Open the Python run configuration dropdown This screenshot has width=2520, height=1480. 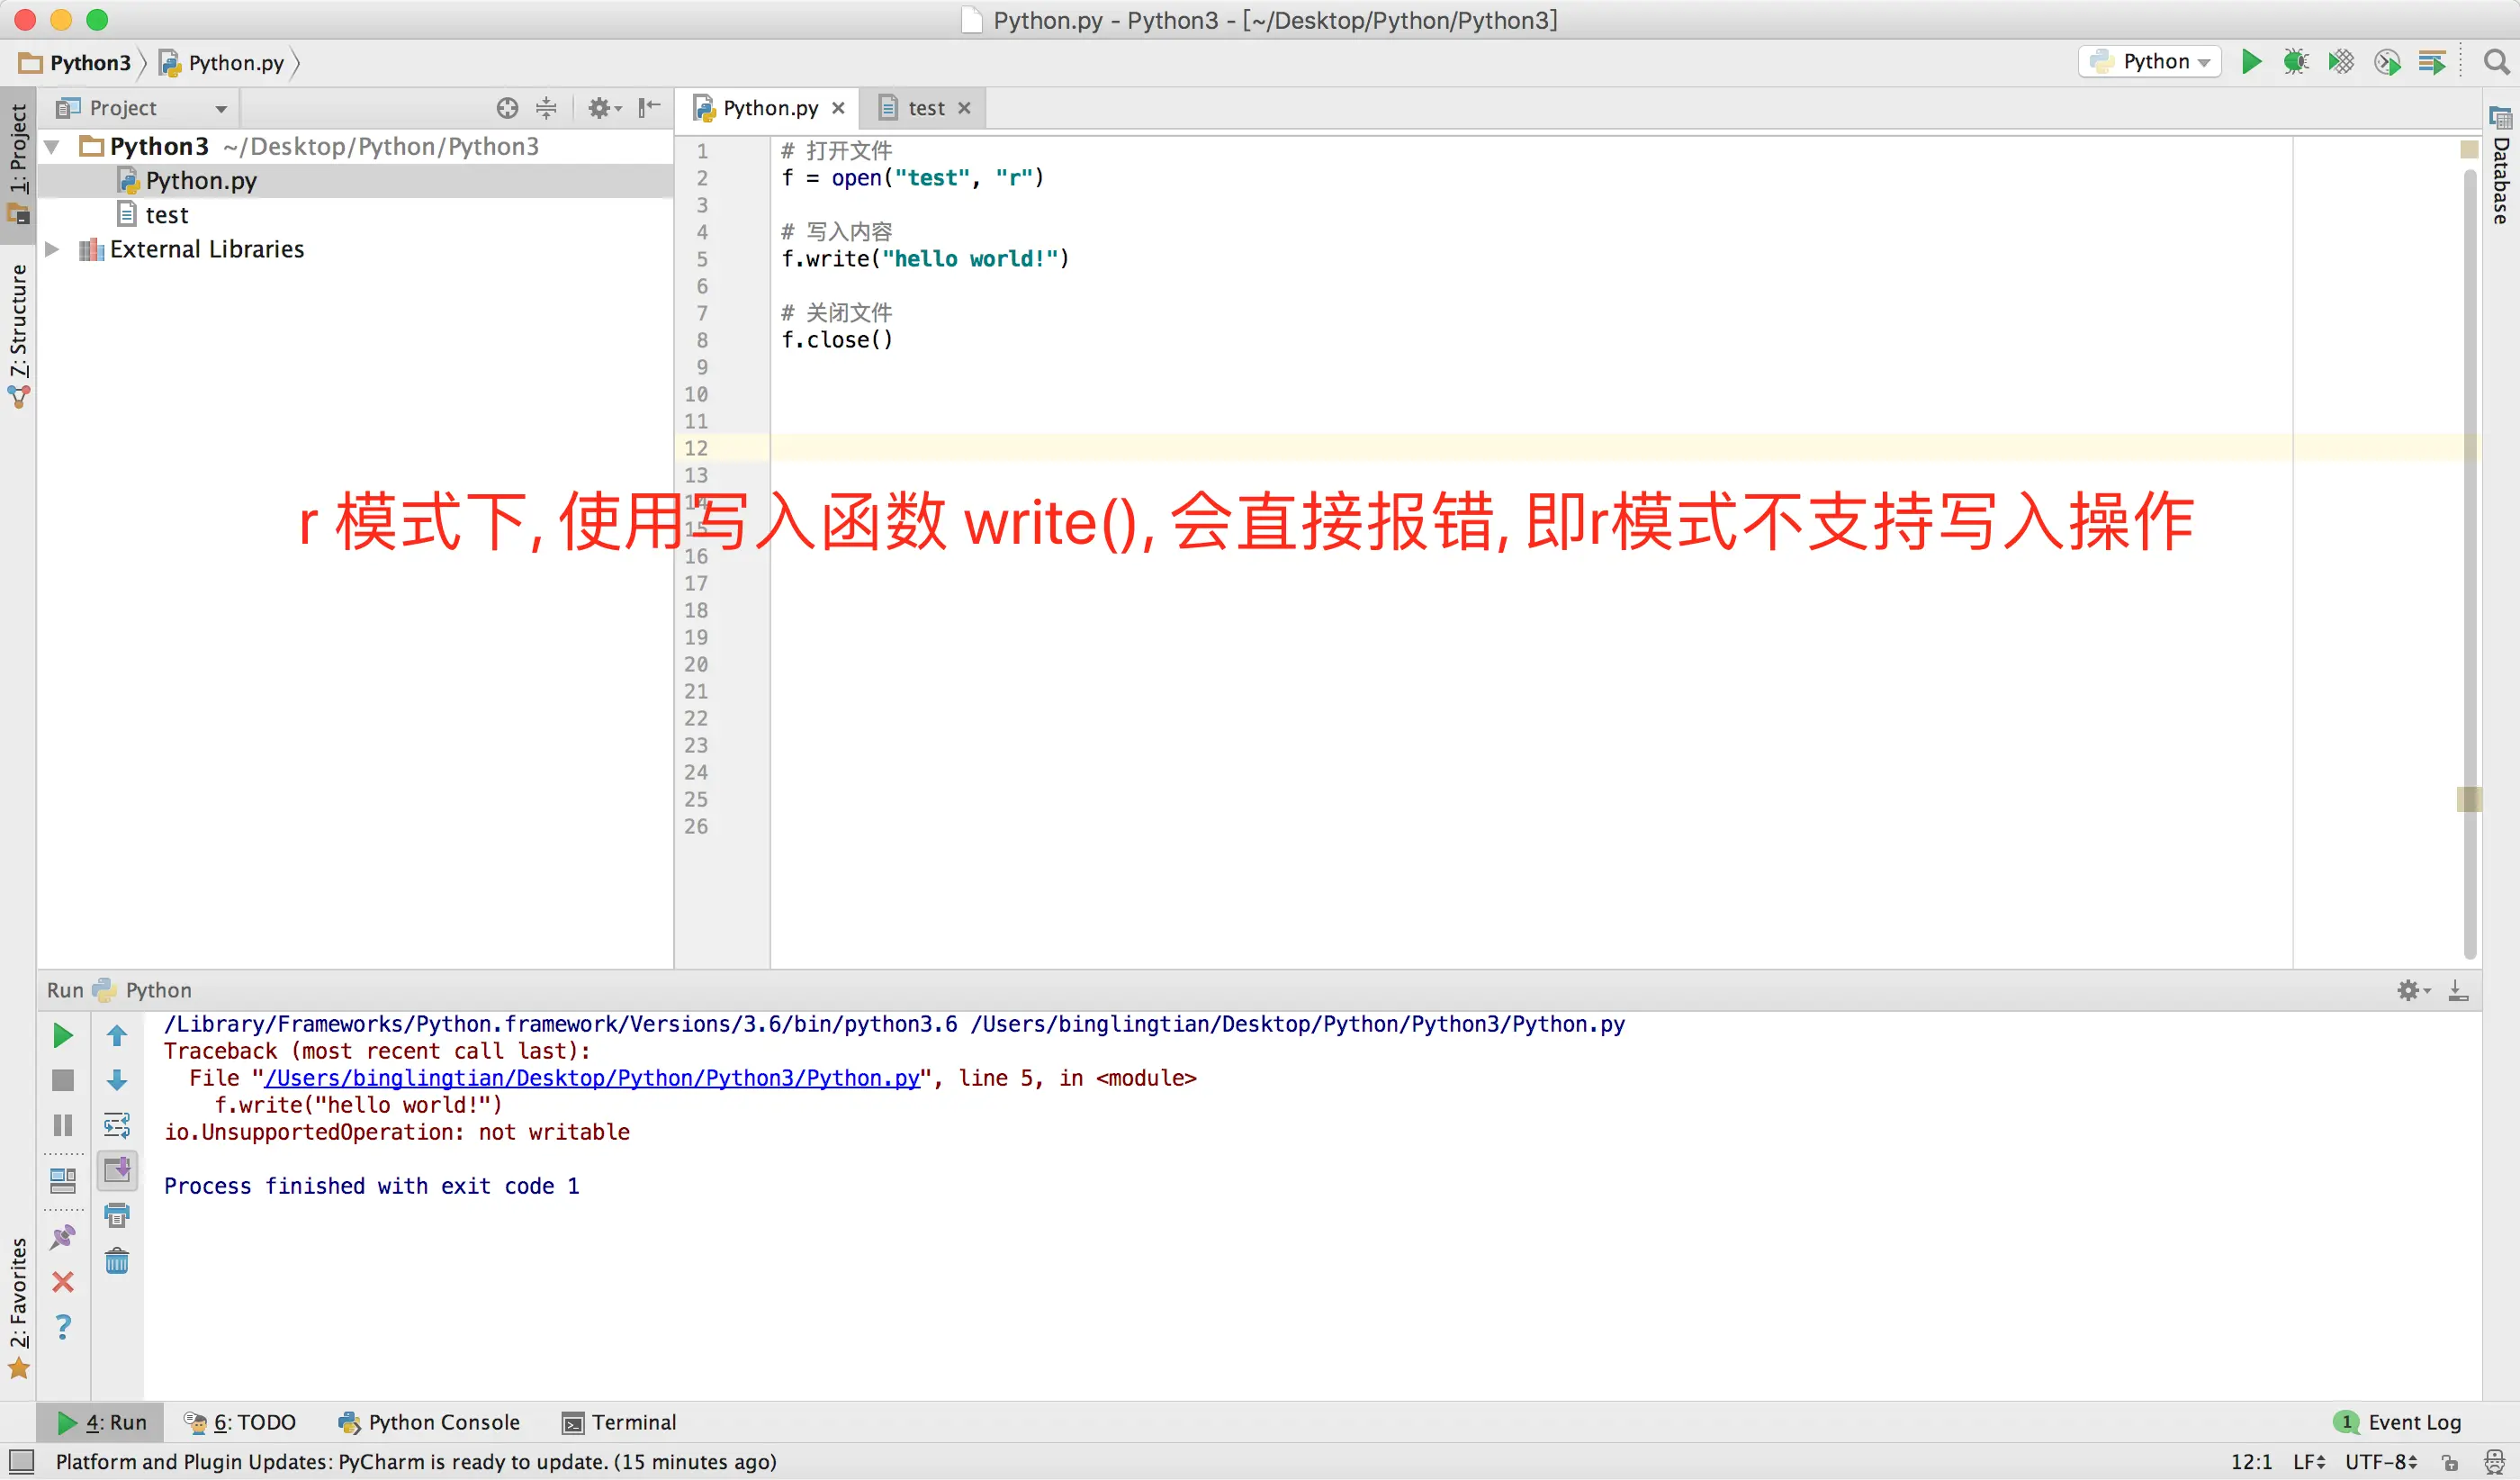click(x=2150, y=62)
